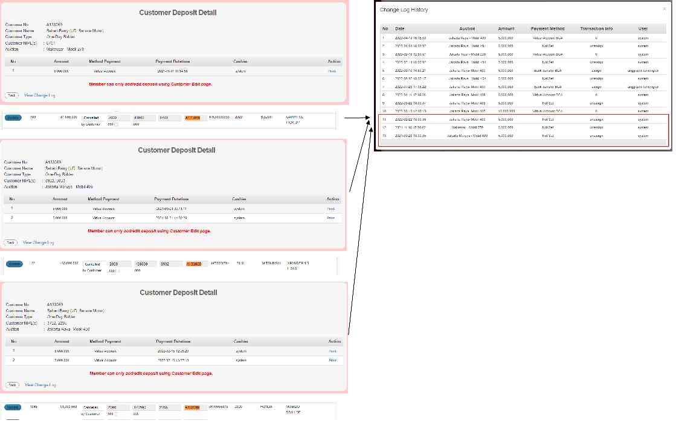Open View Change Log in Mobil 499 panel

coord(39,242)
